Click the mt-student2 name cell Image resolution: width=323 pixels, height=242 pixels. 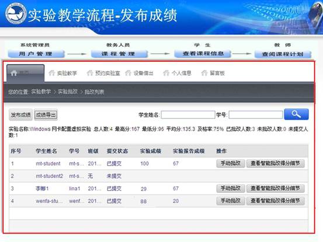(x=49, y=176)
